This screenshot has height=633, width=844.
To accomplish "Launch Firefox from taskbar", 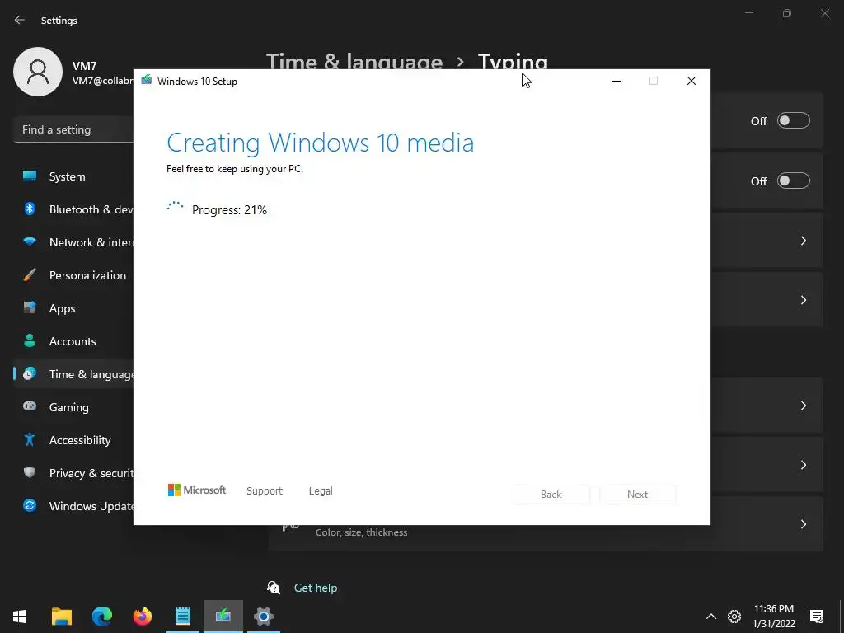I will pos(143,617).
